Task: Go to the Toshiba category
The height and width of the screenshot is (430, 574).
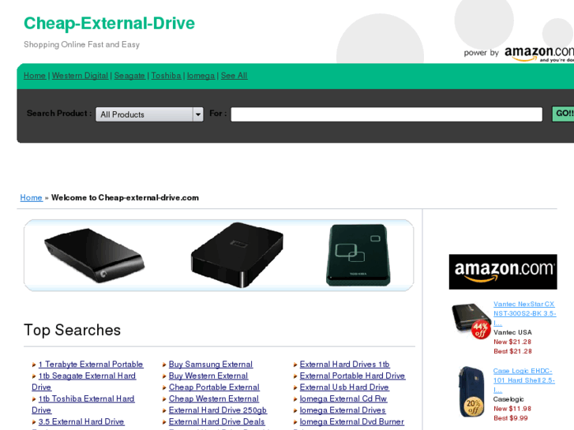Action: coord(166,76)
